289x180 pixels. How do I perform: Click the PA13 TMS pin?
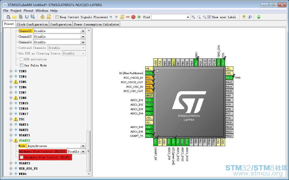tap(229, 78)
